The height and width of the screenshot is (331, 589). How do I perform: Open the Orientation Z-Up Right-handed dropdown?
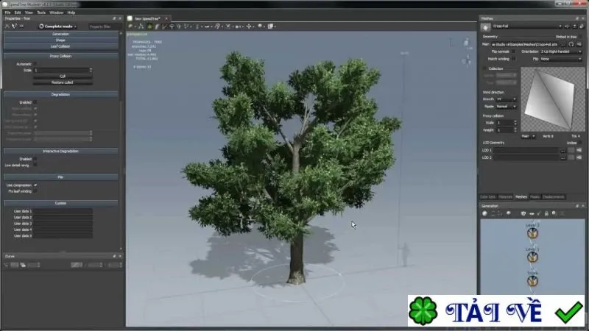pyautogui.click(x=561, y=51)
